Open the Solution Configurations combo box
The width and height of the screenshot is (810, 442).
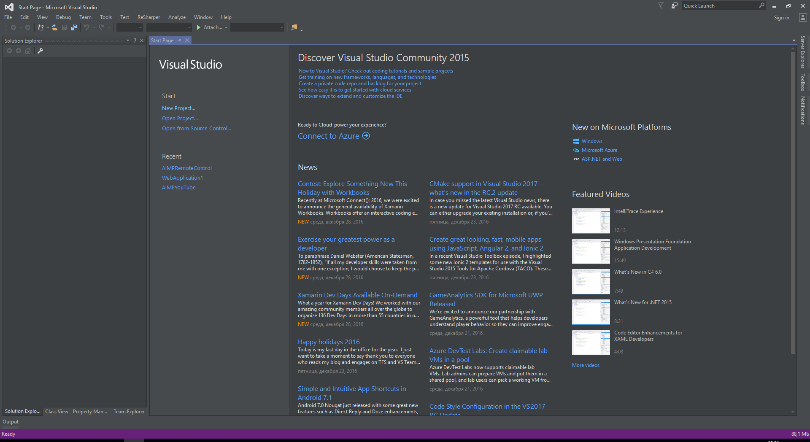pyautogui.click(x=130, y=27)
